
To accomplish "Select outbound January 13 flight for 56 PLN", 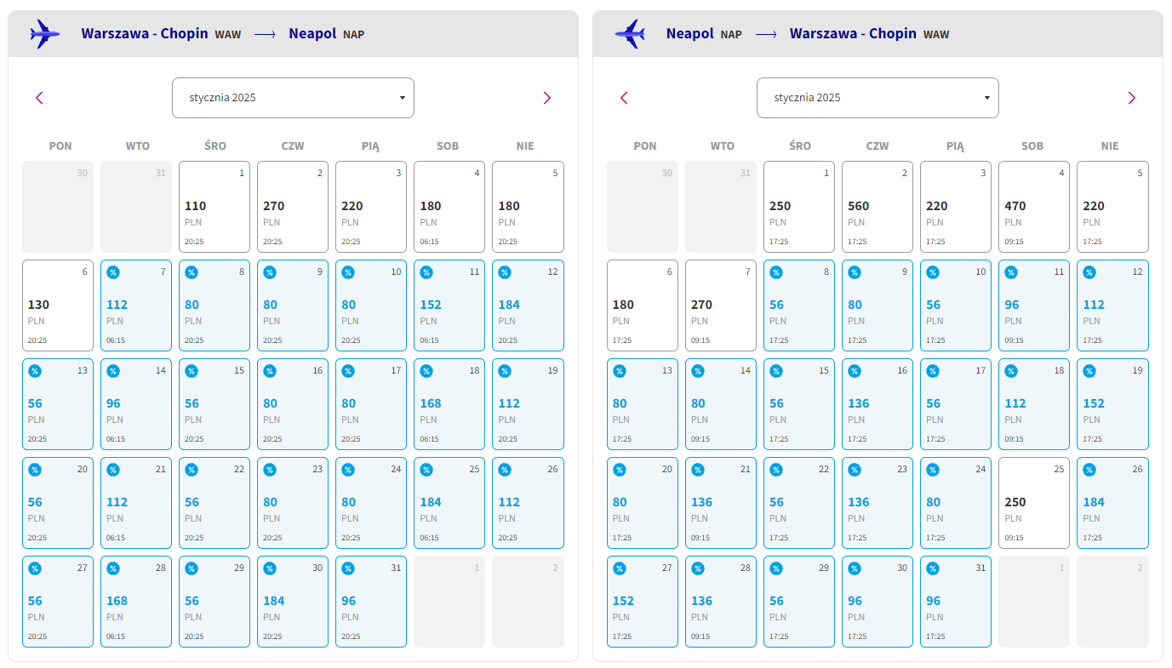I will pyautogui.click(x=58, y=404).
